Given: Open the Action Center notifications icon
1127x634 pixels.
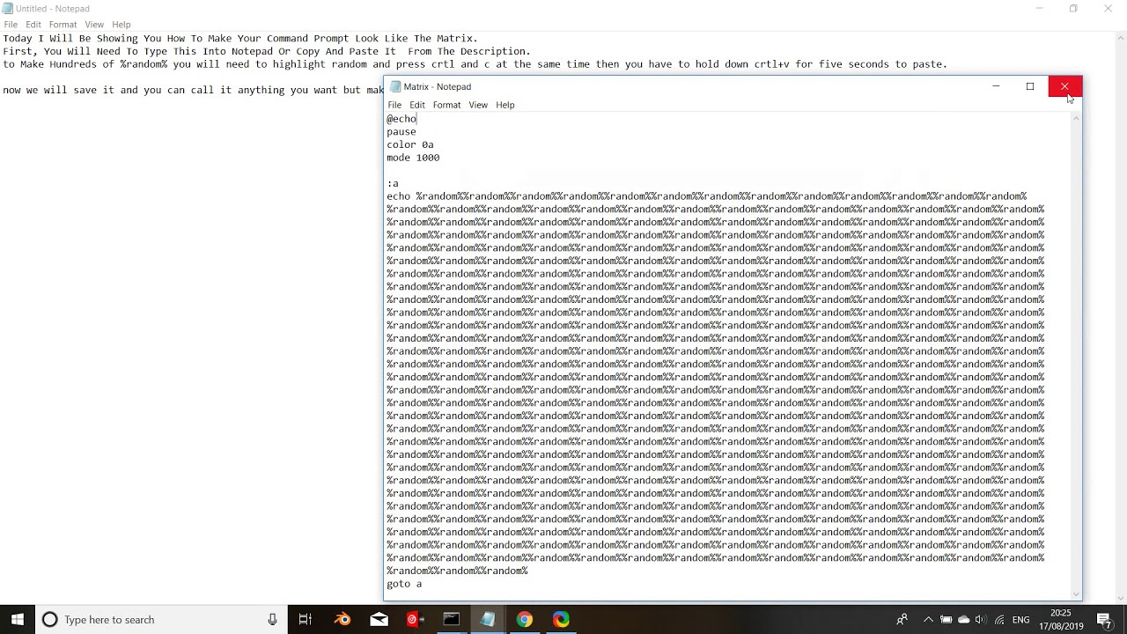Looking at the screenshot, I should coord(1104,619).
